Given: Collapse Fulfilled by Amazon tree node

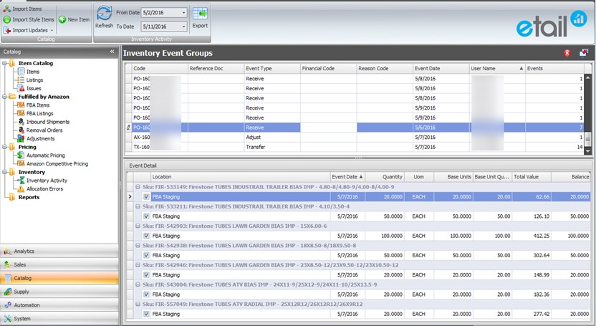Looking at the screenshot, I should coord(4,97).
